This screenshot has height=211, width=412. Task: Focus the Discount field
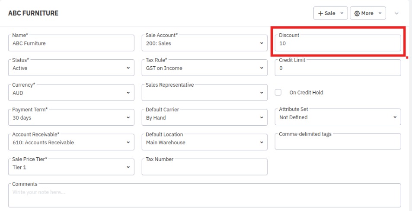click(337, 43)
